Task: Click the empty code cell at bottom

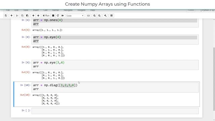Action: 115,111
